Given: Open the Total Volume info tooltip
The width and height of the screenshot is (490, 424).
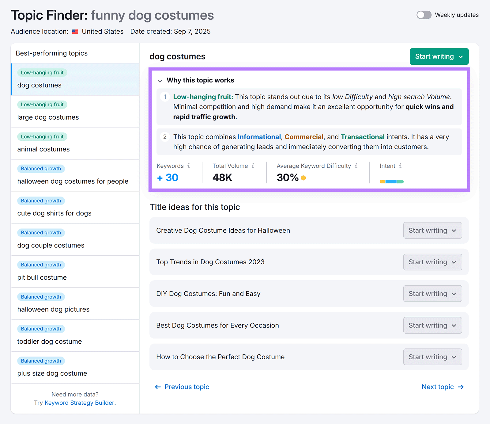Looking at the screenshot, I should click(x=253, y=166).
